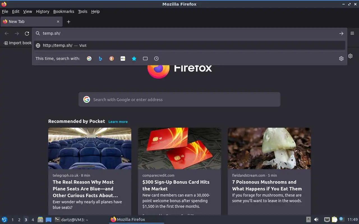This screenshot has width=359, height=224.
Task: Search in open Tabs icon
Action: [x=145, y=59]
